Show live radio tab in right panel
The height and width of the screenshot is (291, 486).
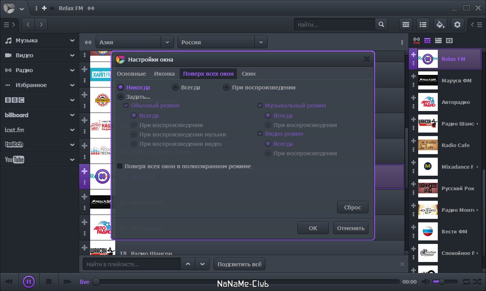pyautogui.click(x=417, y=40)
